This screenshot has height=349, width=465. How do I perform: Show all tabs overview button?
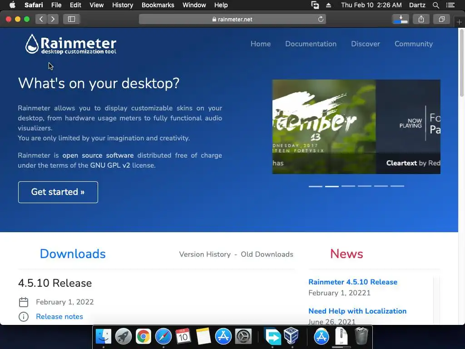[x=441, y=19]
